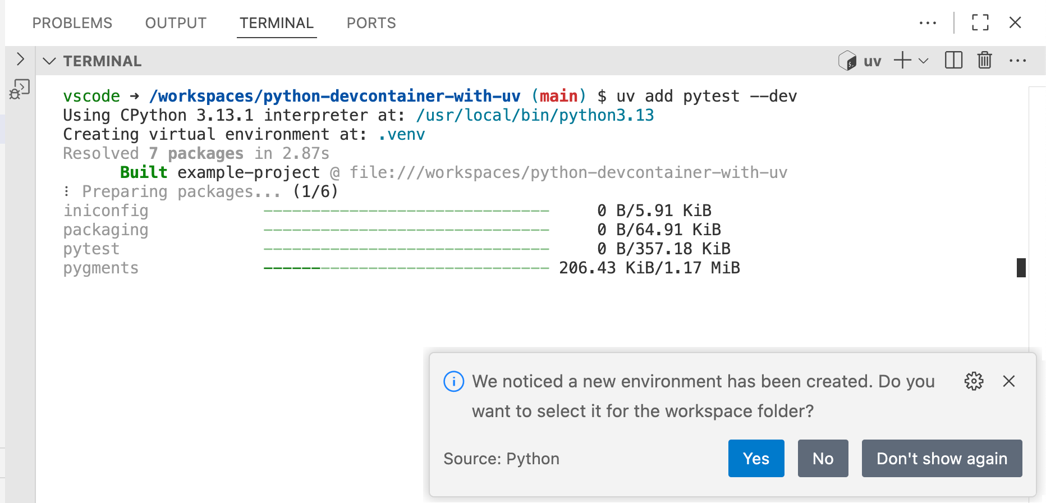This screenshot has height=503, width=1046.
Task: Click the uv terminal shell icon
Action: (847, 61)
